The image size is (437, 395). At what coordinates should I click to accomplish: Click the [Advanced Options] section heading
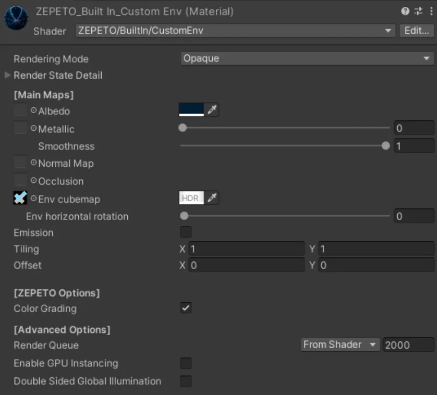pyautogui.click(x=62, y=330)
